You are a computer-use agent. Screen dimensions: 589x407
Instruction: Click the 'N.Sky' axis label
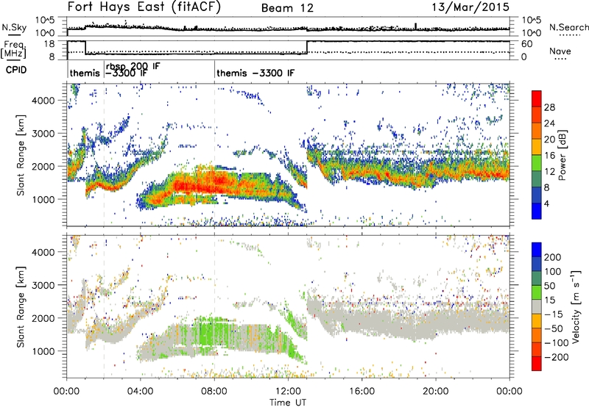(x=14, y=27)
